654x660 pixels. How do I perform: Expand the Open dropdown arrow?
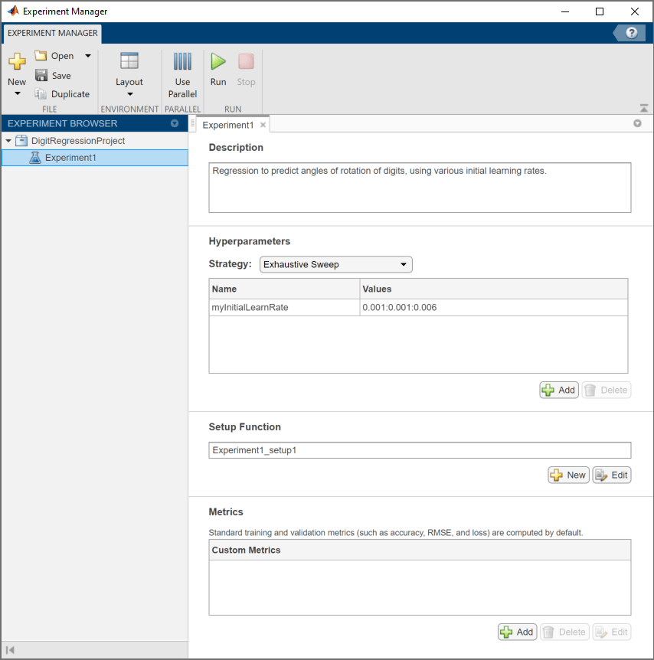tap(88, 56)
